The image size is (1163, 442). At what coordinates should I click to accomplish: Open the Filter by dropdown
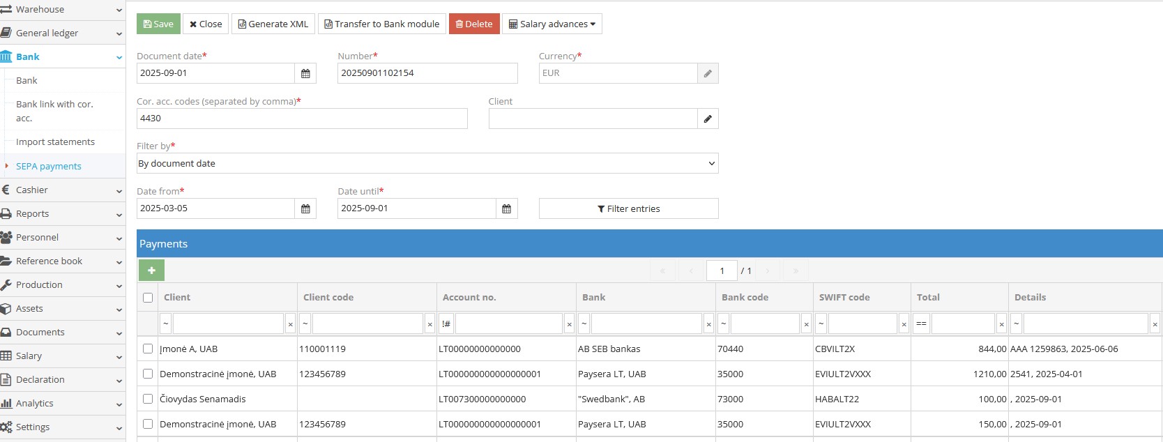[x=427, y=163]
